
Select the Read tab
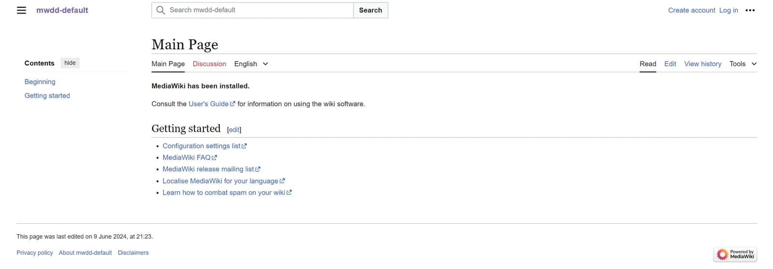(648, 64)
